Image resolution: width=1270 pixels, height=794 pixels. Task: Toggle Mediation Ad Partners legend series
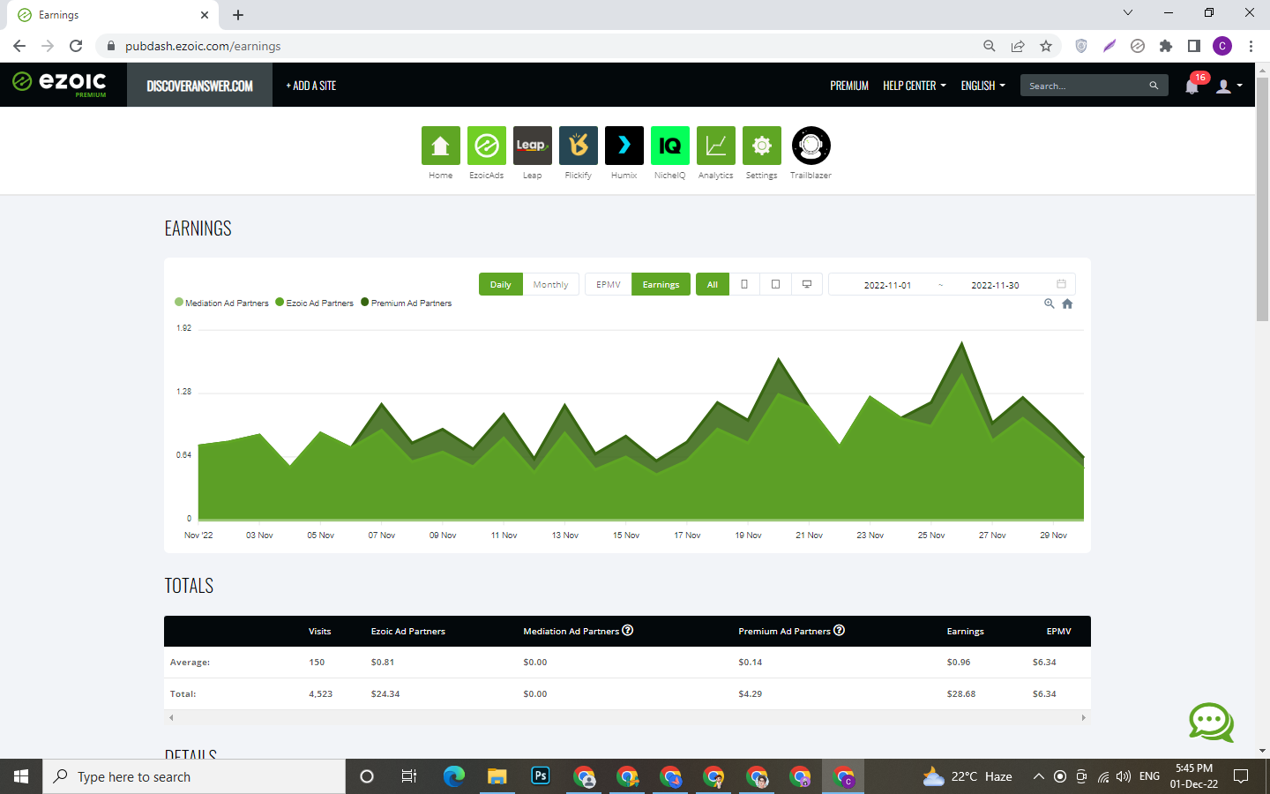point(221,303)
